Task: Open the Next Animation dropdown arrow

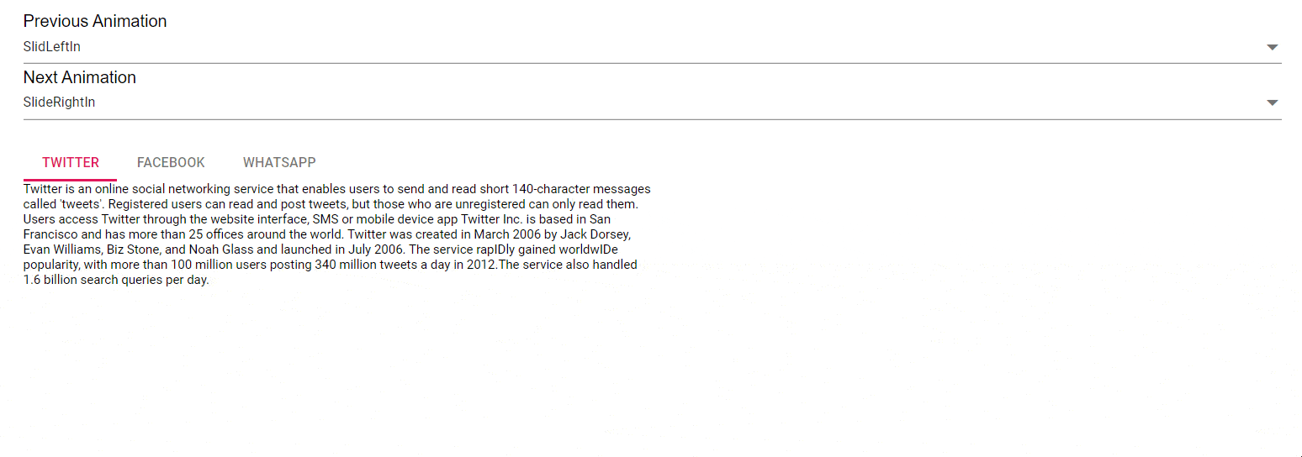Action: pyautogui.click(x=1272, y=103)
